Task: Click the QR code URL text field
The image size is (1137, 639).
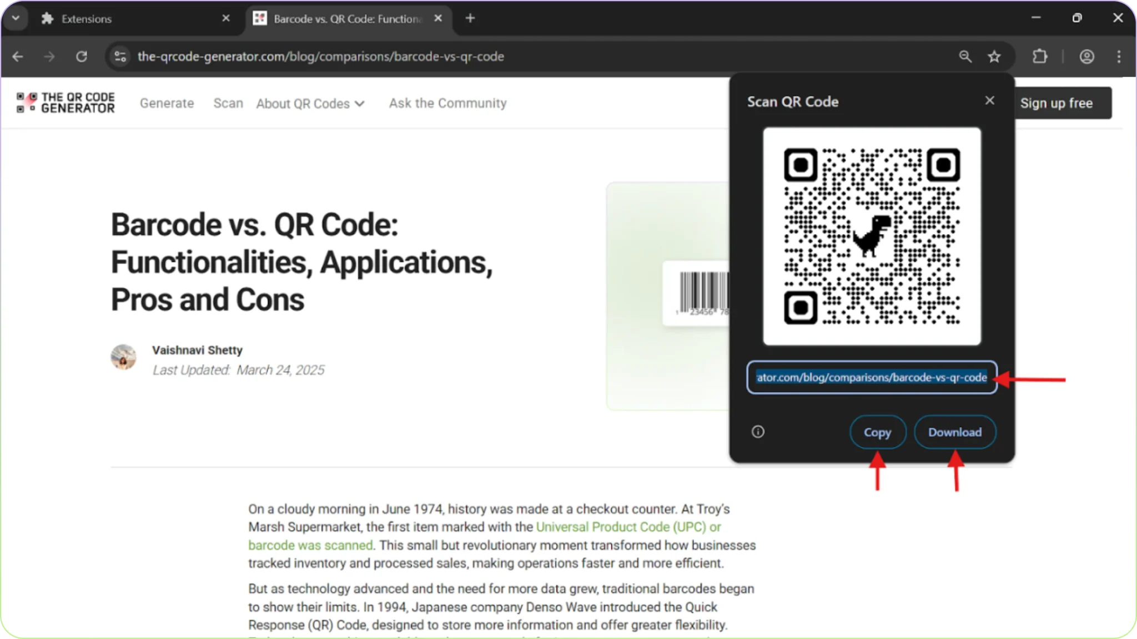Action: (x=871, y=378)
